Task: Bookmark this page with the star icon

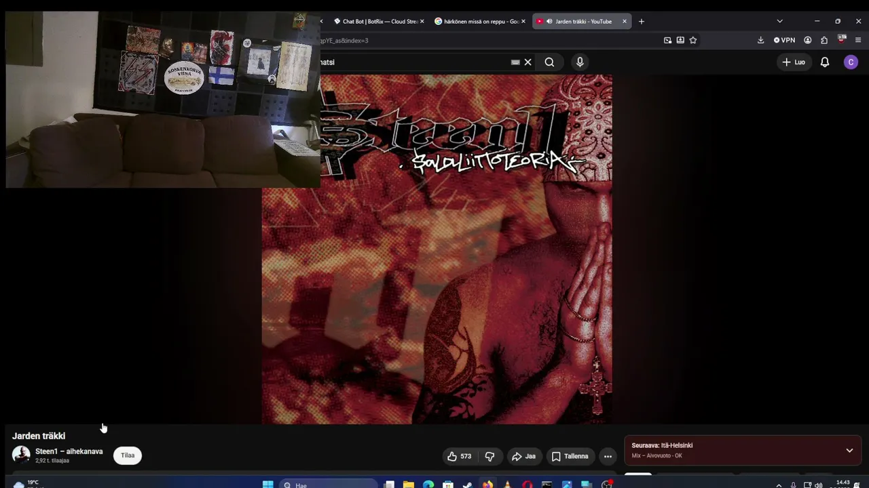Action: pos(693,41)
